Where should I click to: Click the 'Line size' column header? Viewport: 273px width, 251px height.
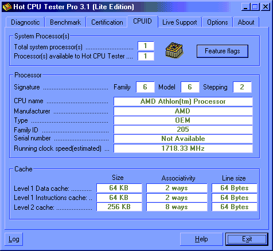pyautogui.click(x=234, y=178)
